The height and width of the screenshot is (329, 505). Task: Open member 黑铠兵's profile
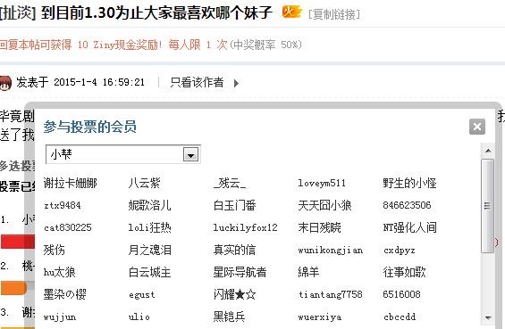click(230, 317)
